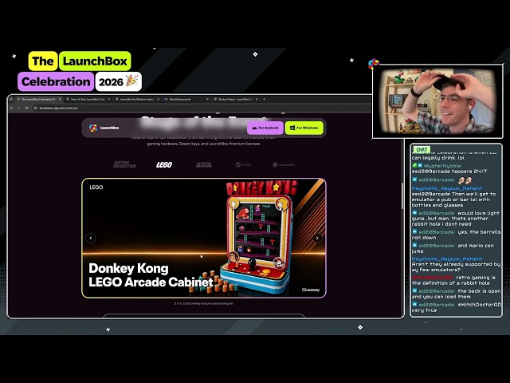Screen dimensions: 510x383
Task: Switch to The LaunchBox Celebration browser tab
Action: click(x=37, y=99)
